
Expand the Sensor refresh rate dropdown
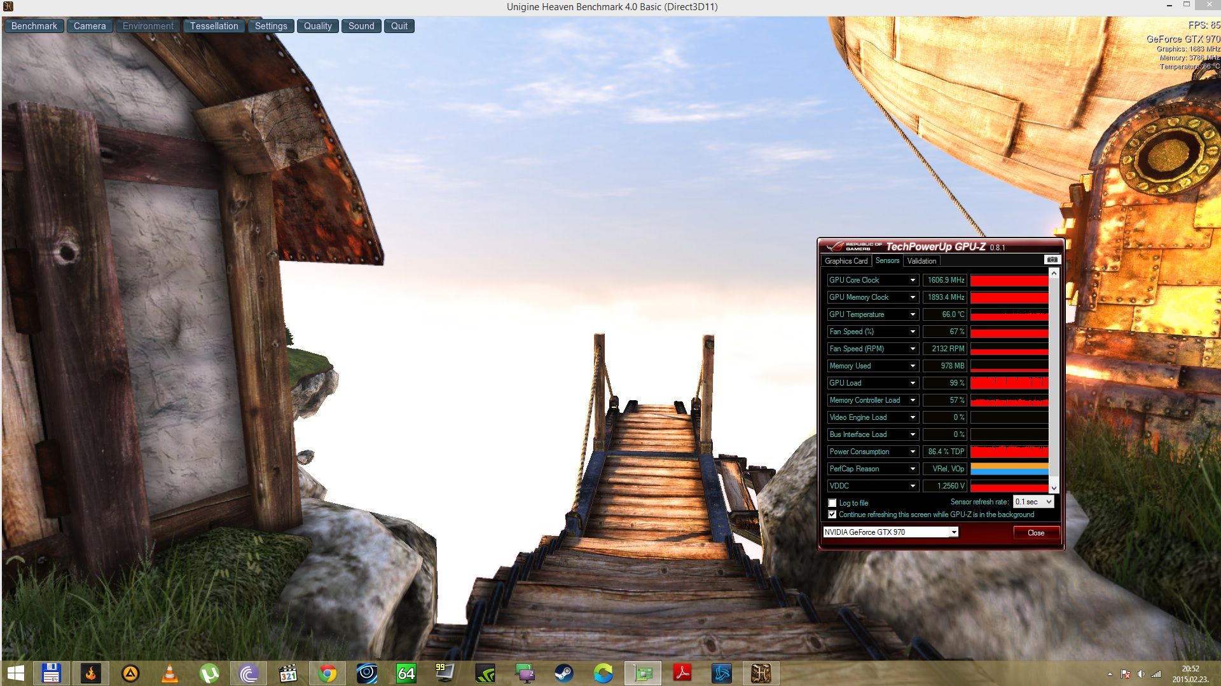point(1033,502)
